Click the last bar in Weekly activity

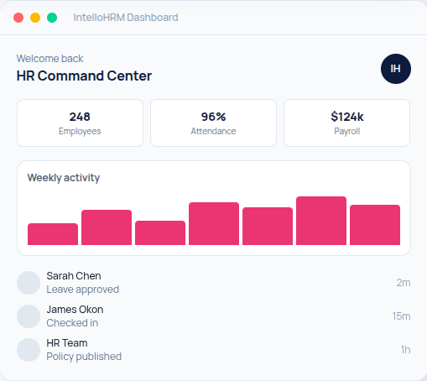tap(375, 225)
